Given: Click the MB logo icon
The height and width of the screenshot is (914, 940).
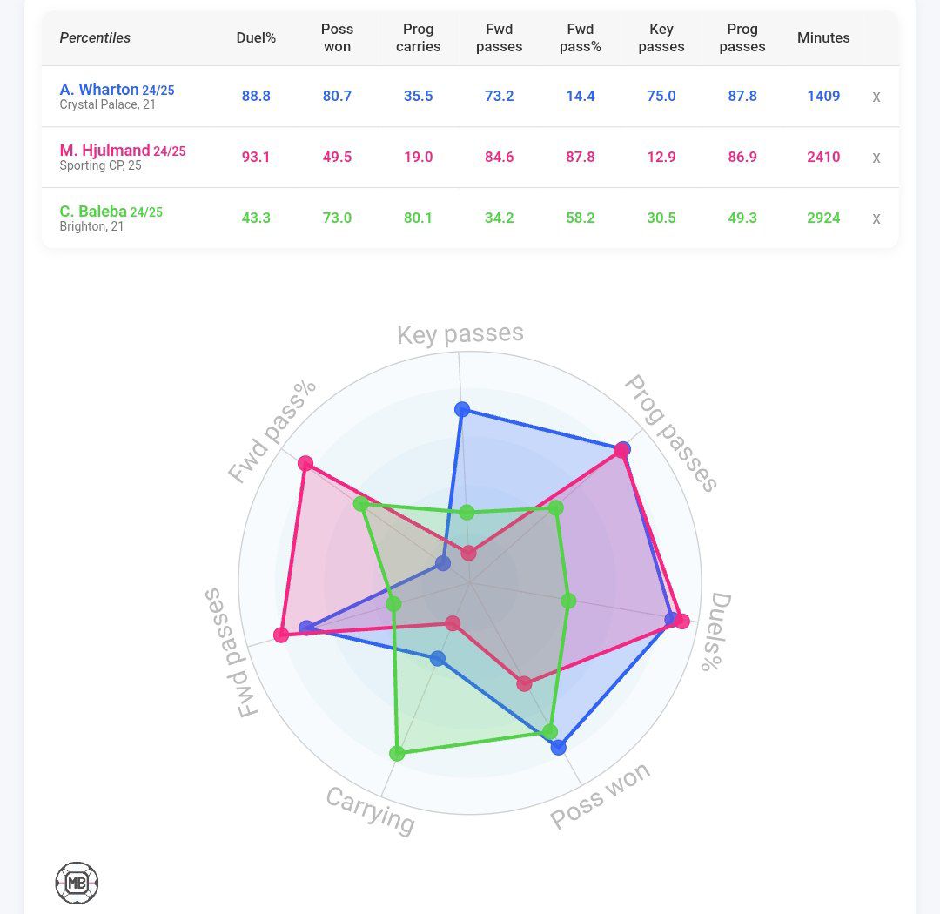Looking at the screenshot, I should [x=77, y=884].
